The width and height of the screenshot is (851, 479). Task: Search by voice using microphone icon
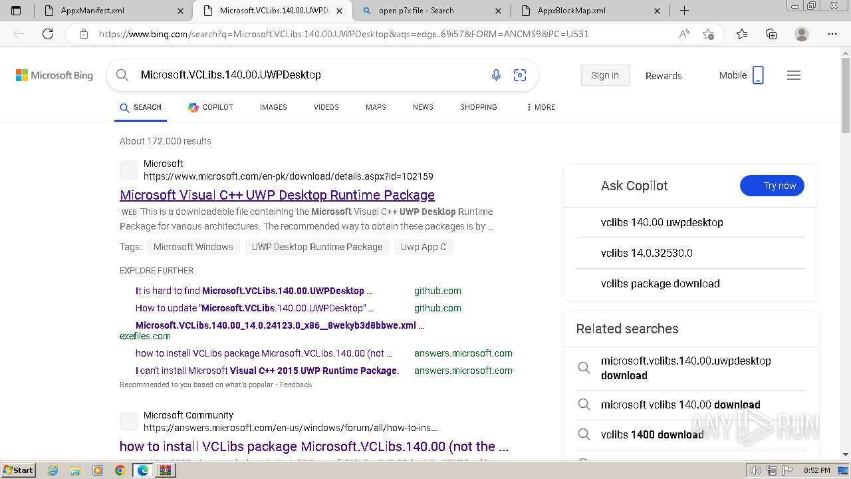click(x=496, y=75)
